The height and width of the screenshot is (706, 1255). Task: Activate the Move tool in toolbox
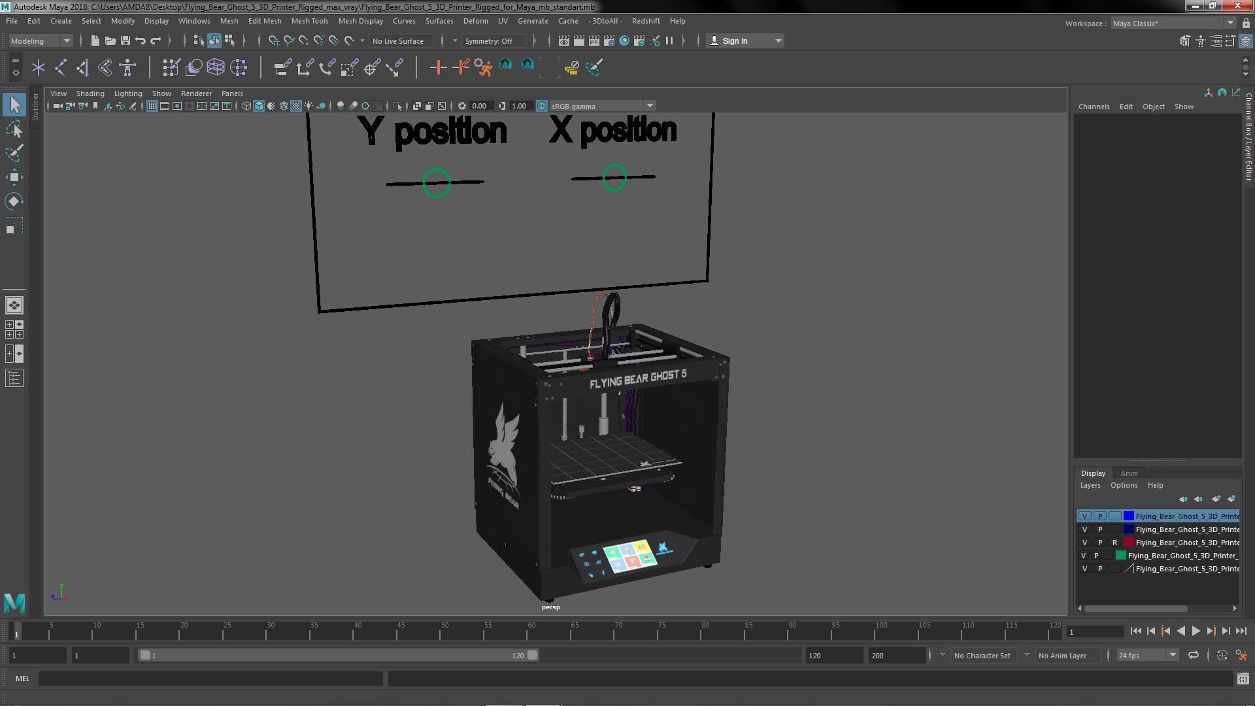pyautogui.click(x=14, y=176)
